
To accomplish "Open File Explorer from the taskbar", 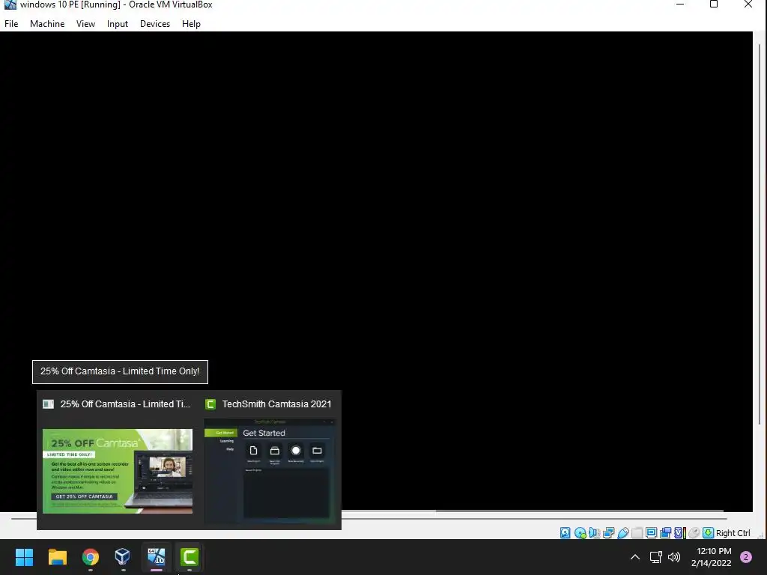I will point(57,556).
